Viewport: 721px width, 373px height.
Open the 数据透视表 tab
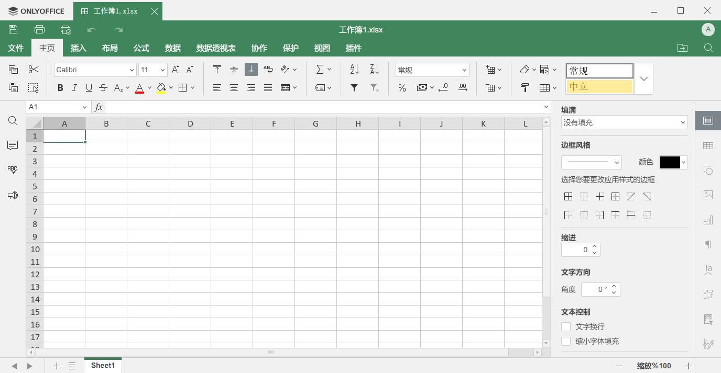point(216,48)
